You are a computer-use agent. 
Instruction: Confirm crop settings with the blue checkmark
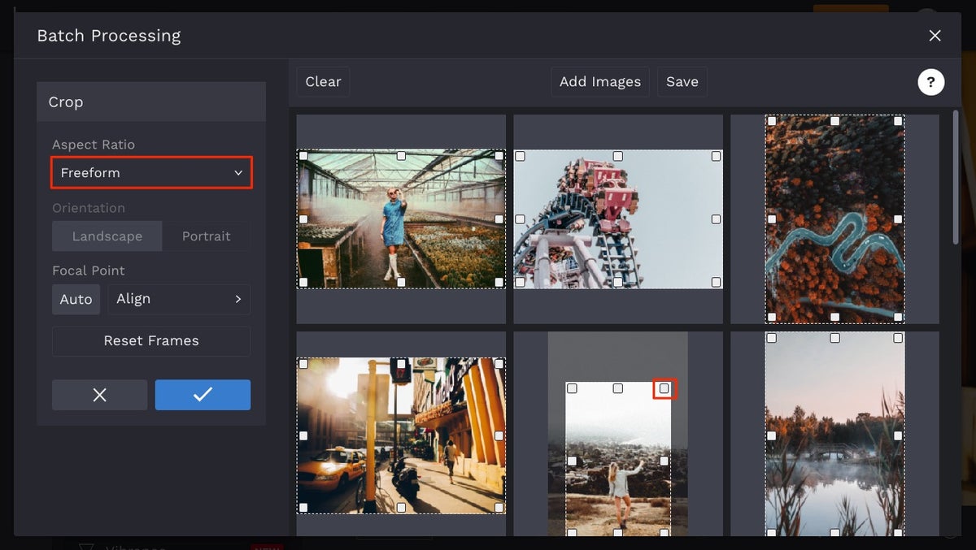point(203,395)
